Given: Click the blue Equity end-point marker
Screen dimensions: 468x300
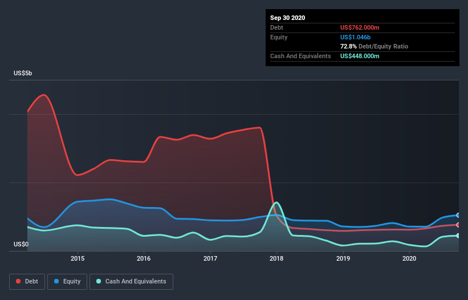Looking at the screenshot, I should tap(458, 215).
